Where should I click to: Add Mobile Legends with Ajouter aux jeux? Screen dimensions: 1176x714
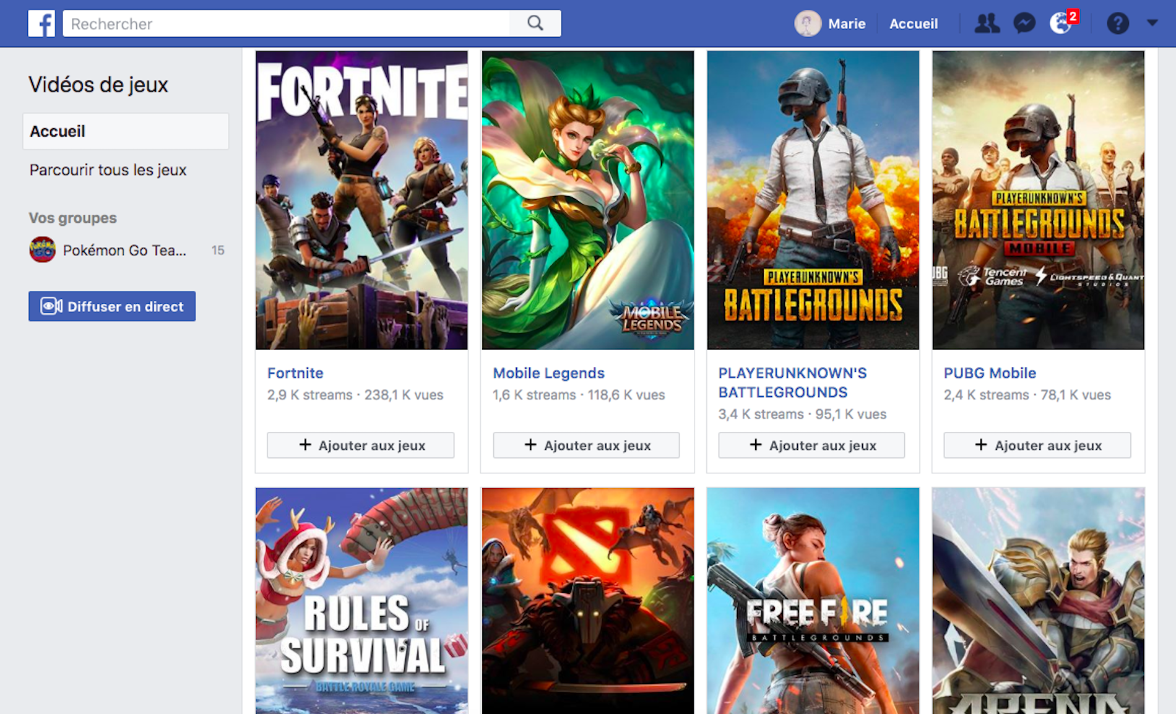coord(586,445)
